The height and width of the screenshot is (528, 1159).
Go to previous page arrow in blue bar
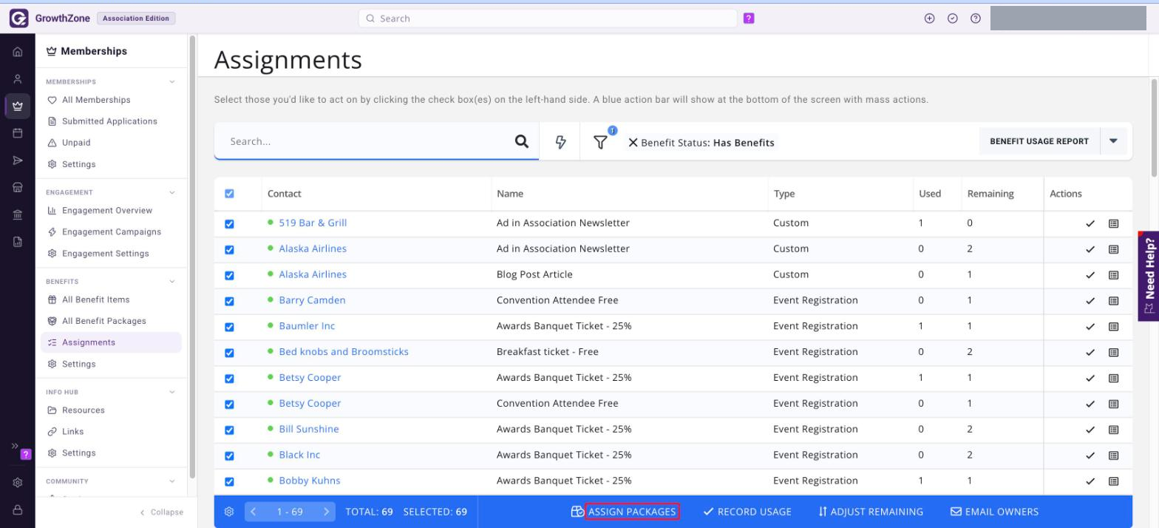(253, 512)
